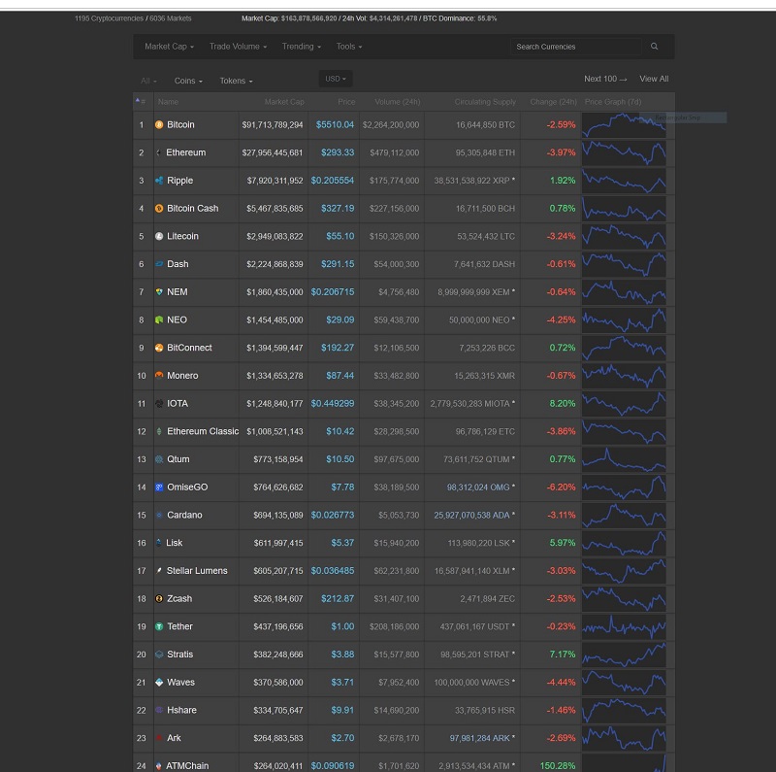The height and width of the screenshot is (772, 776).
Task: Open the ATMChain name link
Action: click(x=187, y=765)
